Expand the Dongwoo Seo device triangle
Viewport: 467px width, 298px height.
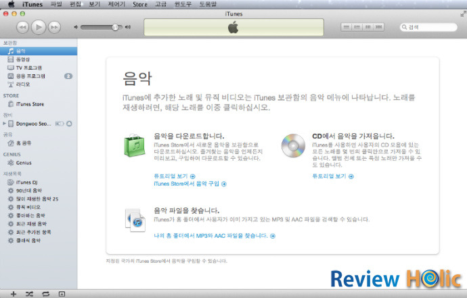4,124
